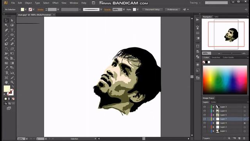Viewport: 250px width, 141px height.
Task: Select the Pen tool
Action: point(6,30)
